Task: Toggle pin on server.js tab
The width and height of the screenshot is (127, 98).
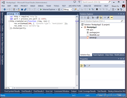Action: [16, 14]
